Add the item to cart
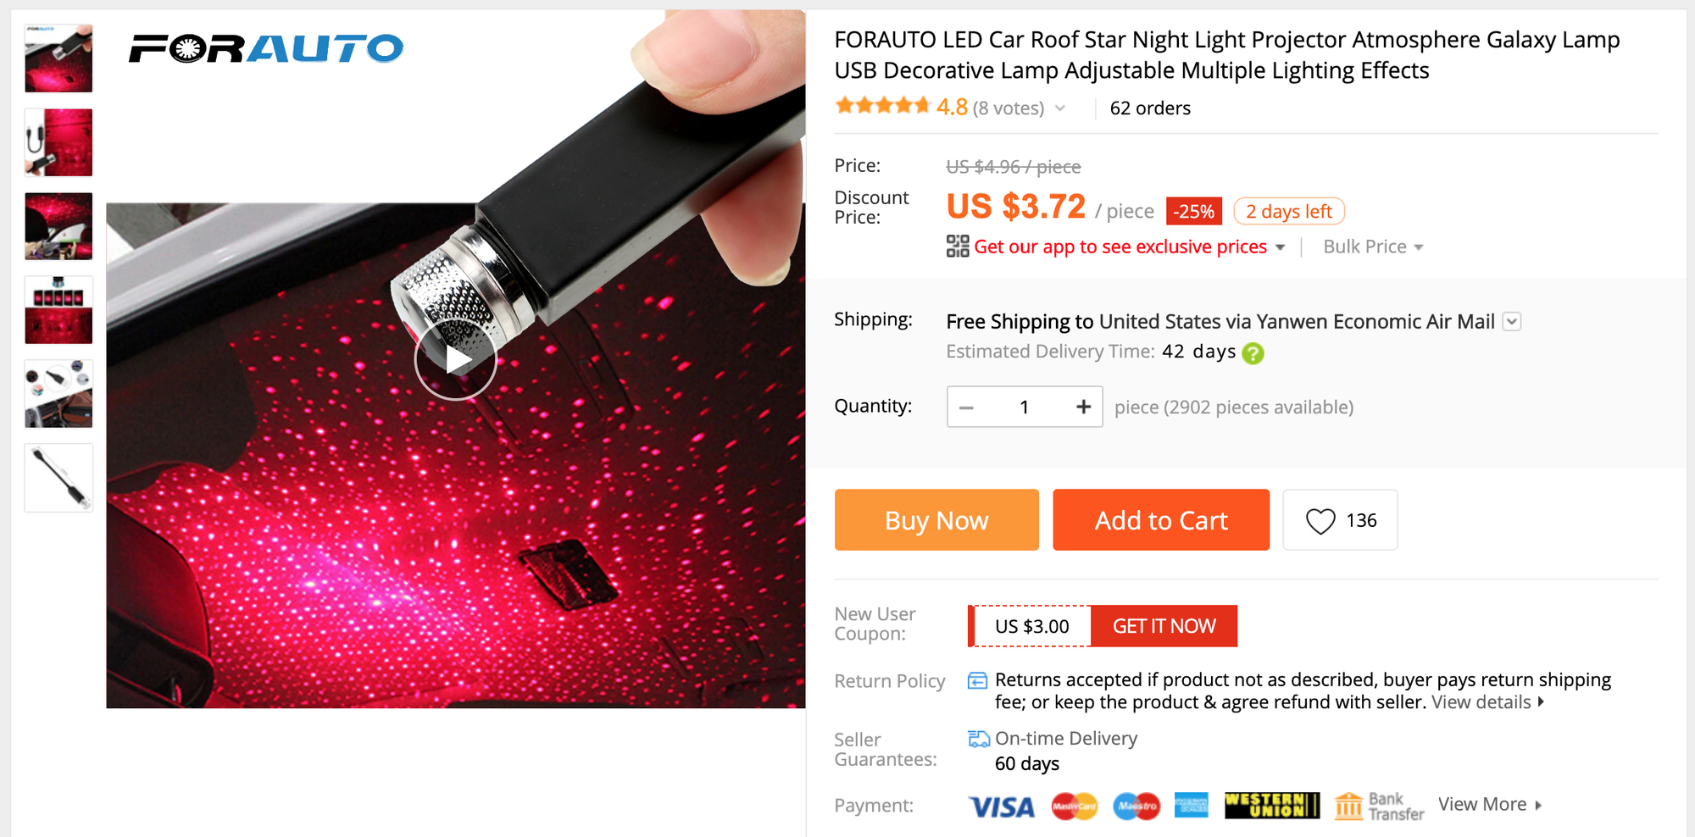The height and width of the screenshot is (837, 1695). coord(1161,520)
